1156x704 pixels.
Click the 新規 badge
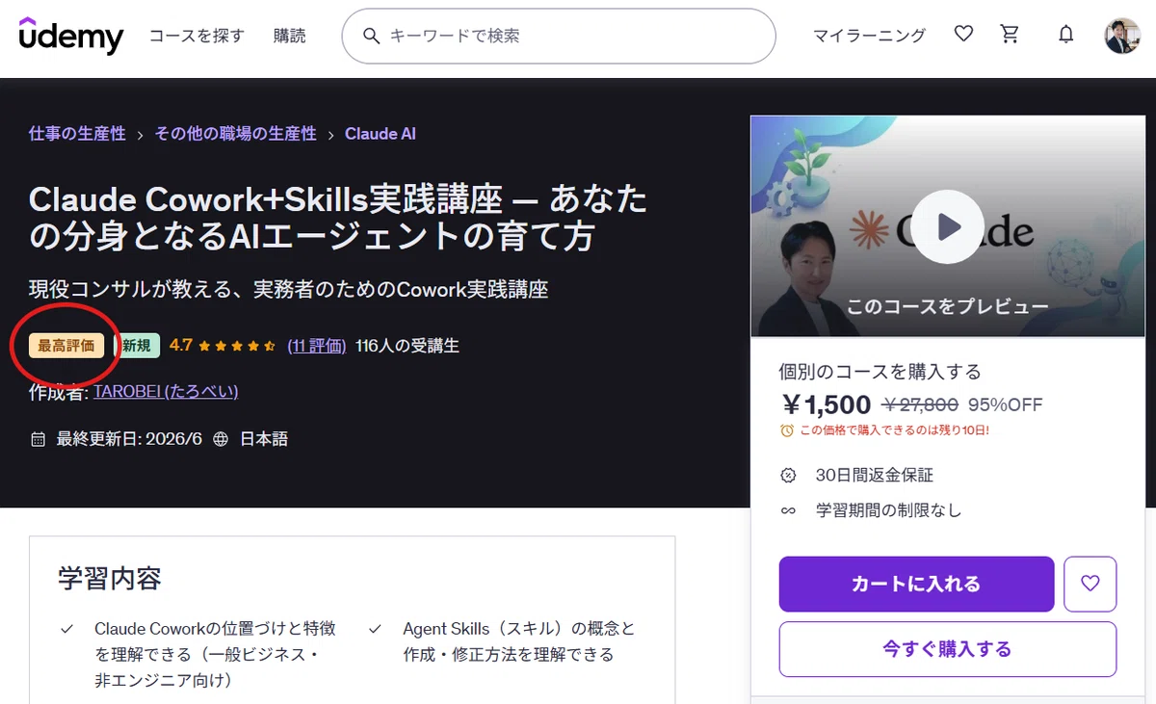[137, 346]
